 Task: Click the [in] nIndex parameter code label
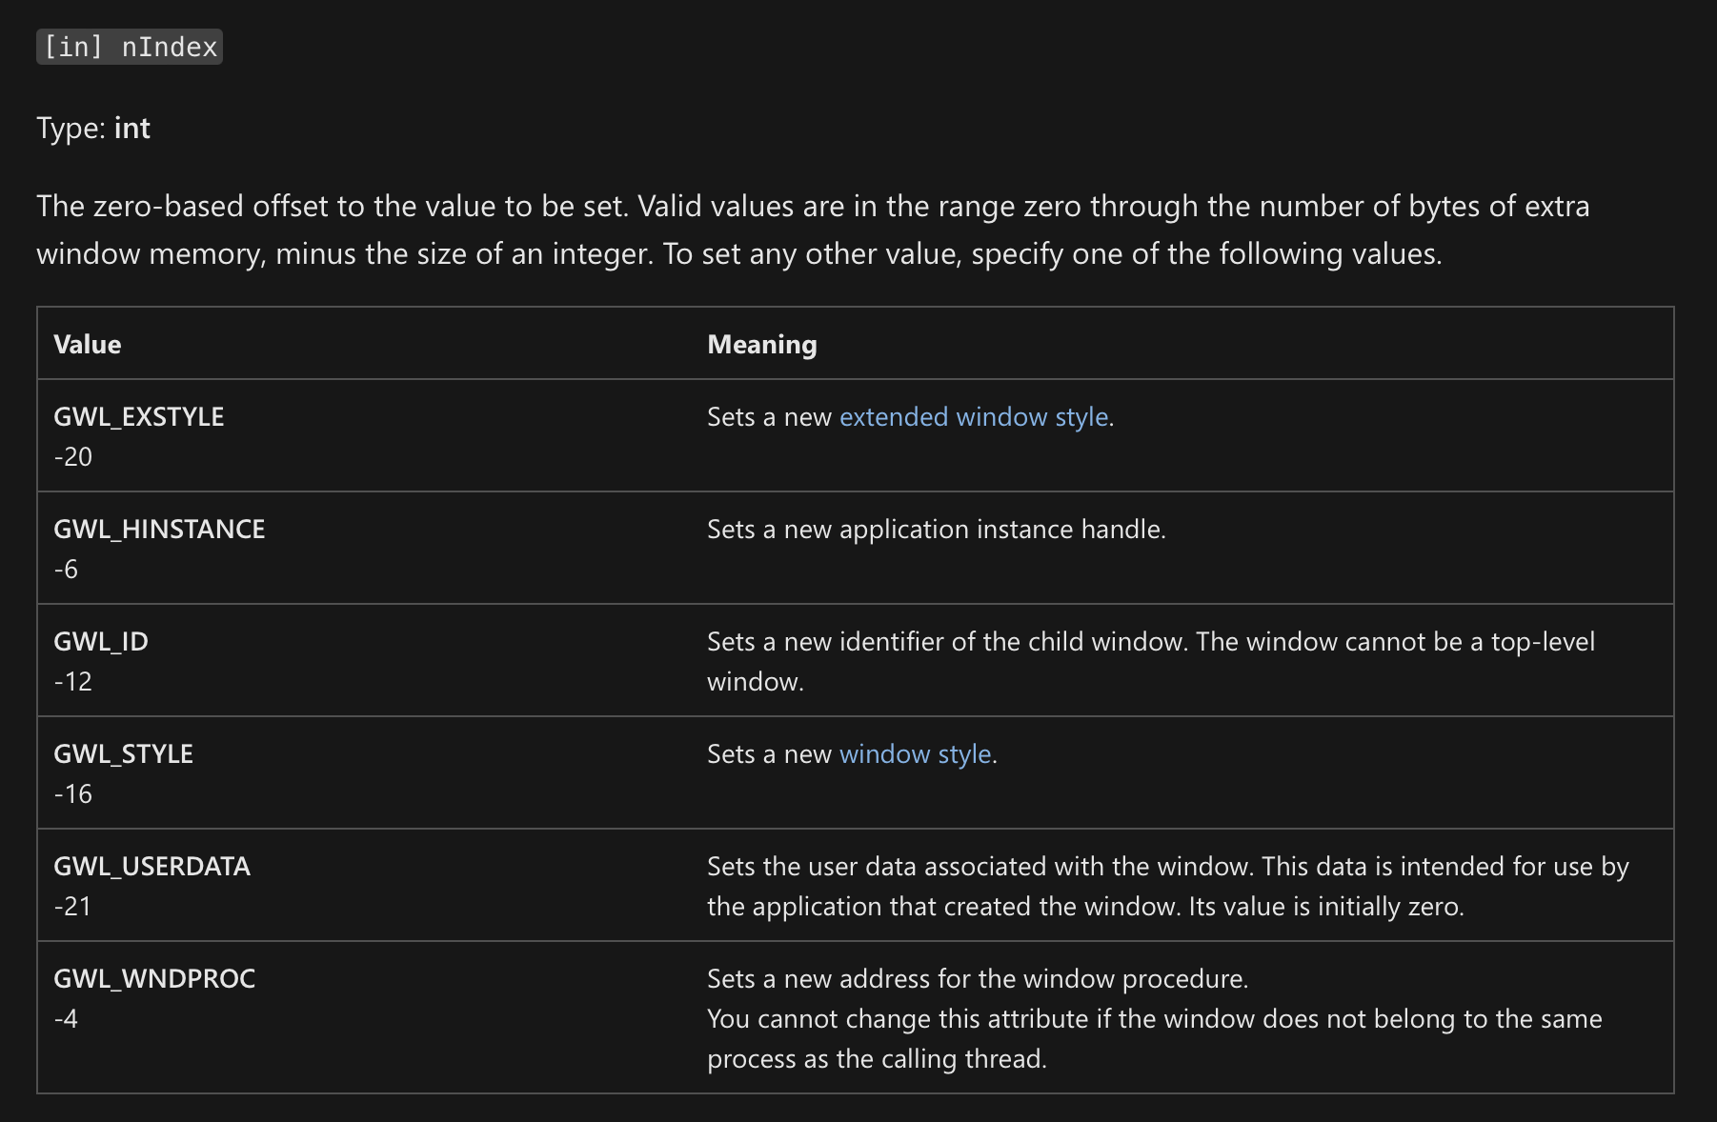pos(130,47)
